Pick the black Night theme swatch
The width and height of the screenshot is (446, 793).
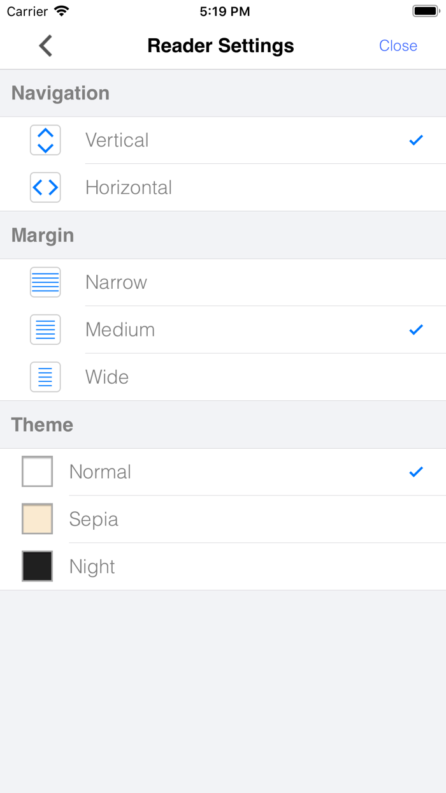tap(38, 566)
